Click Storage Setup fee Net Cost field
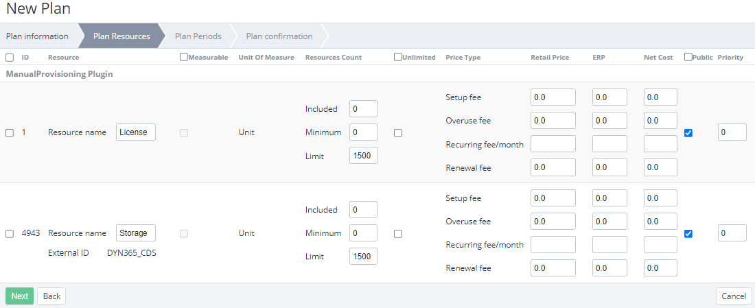The image size is (755, 308). point(660,198)
